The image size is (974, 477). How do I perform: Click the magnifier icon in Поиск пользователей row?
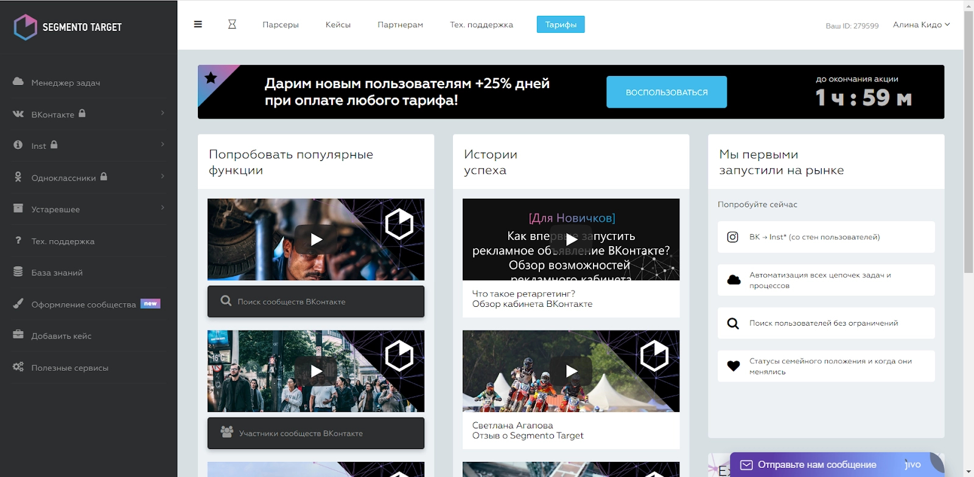pyautogui.click(x=733, y=323)
